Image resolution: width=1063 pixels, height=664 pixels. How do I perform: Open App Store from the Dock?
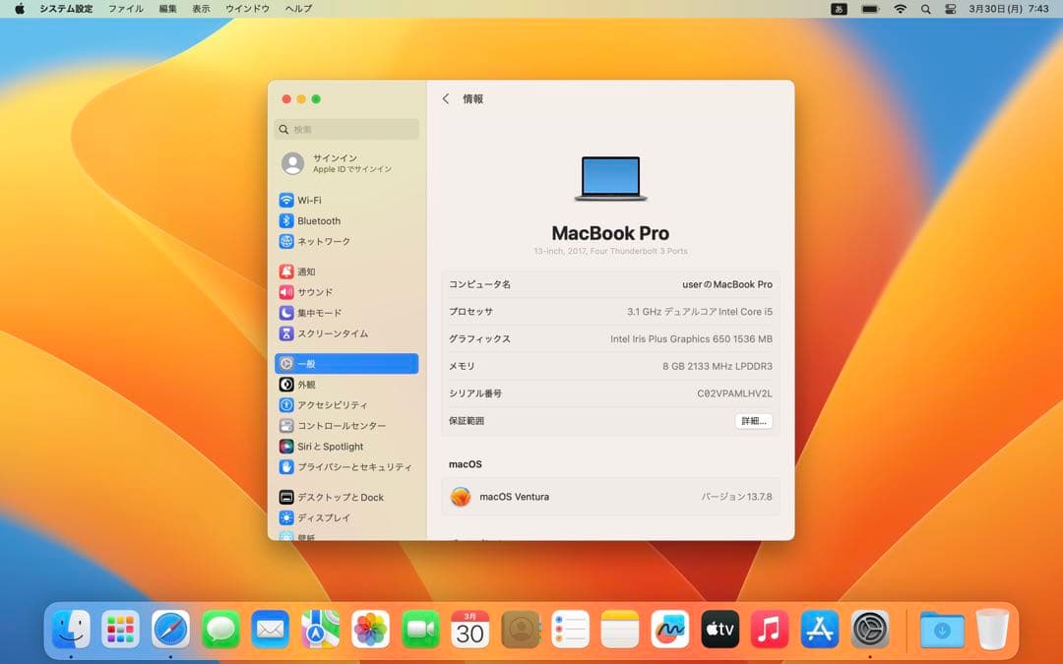tap(820, 630)
